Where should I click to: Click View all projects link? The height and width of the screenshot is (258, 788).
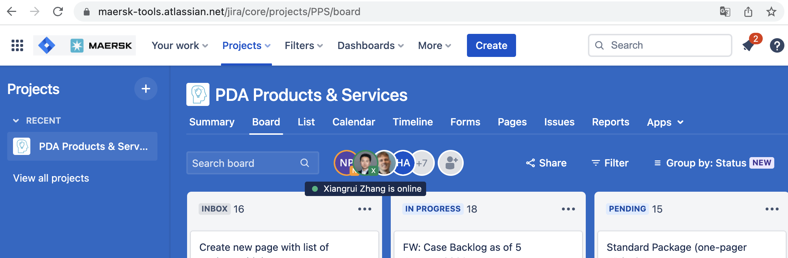point(51,178)
